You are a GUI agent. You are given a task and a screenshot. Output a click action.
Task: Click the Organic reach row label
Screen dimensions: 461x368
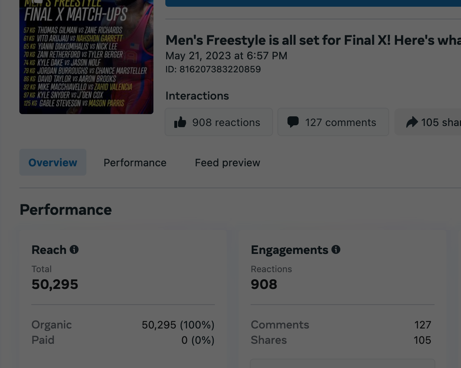point(52,325)
